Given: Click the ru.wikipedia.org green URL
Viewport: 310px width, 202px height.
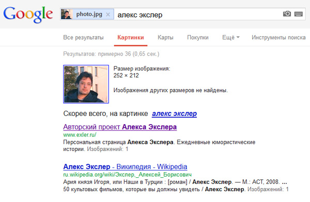Looking at the screenshot, I should pyautogui.click(x=127, y=175).
